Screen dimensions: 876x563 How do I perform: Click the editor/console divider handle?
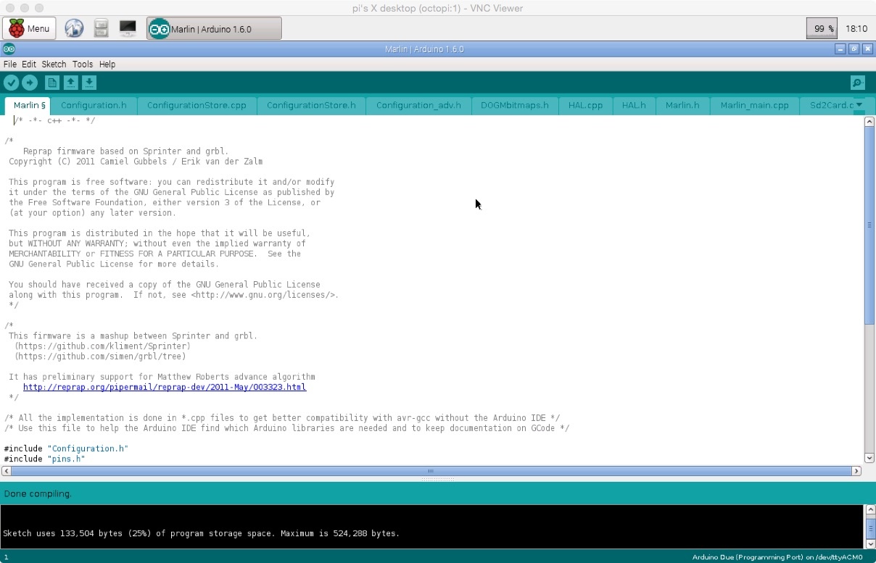point(438,479)
